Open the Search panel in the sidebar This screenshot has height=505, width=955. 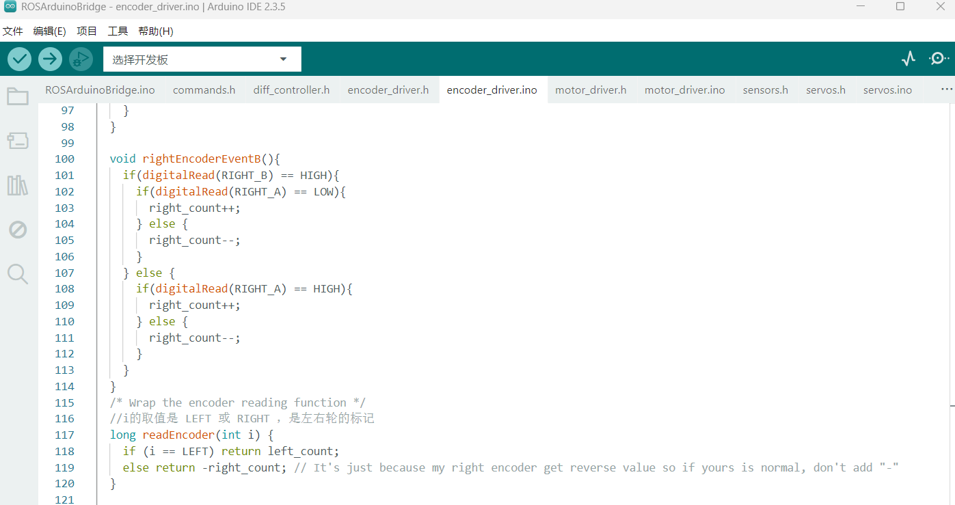(18, 274)
